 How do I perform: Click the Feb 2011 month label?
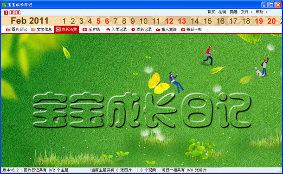(30, 21)
